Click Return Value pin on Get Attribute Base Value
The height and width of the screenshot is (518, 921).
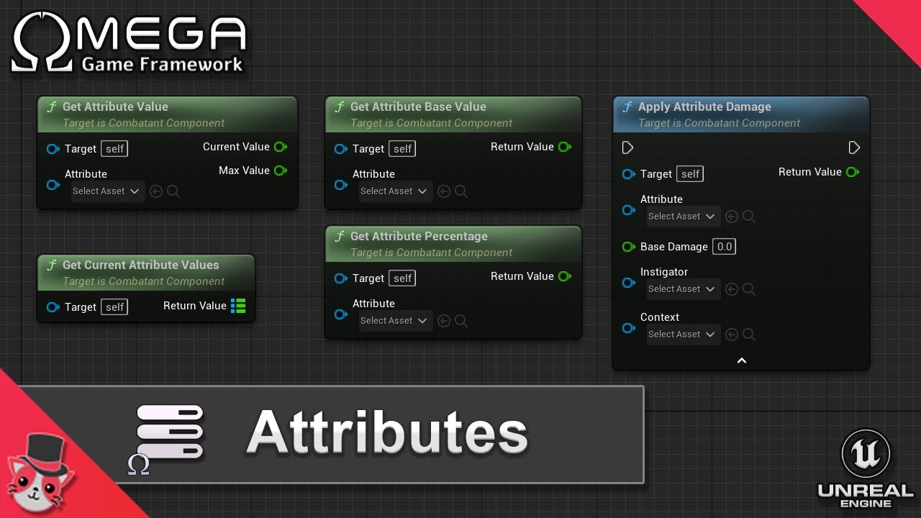point(565,147)
